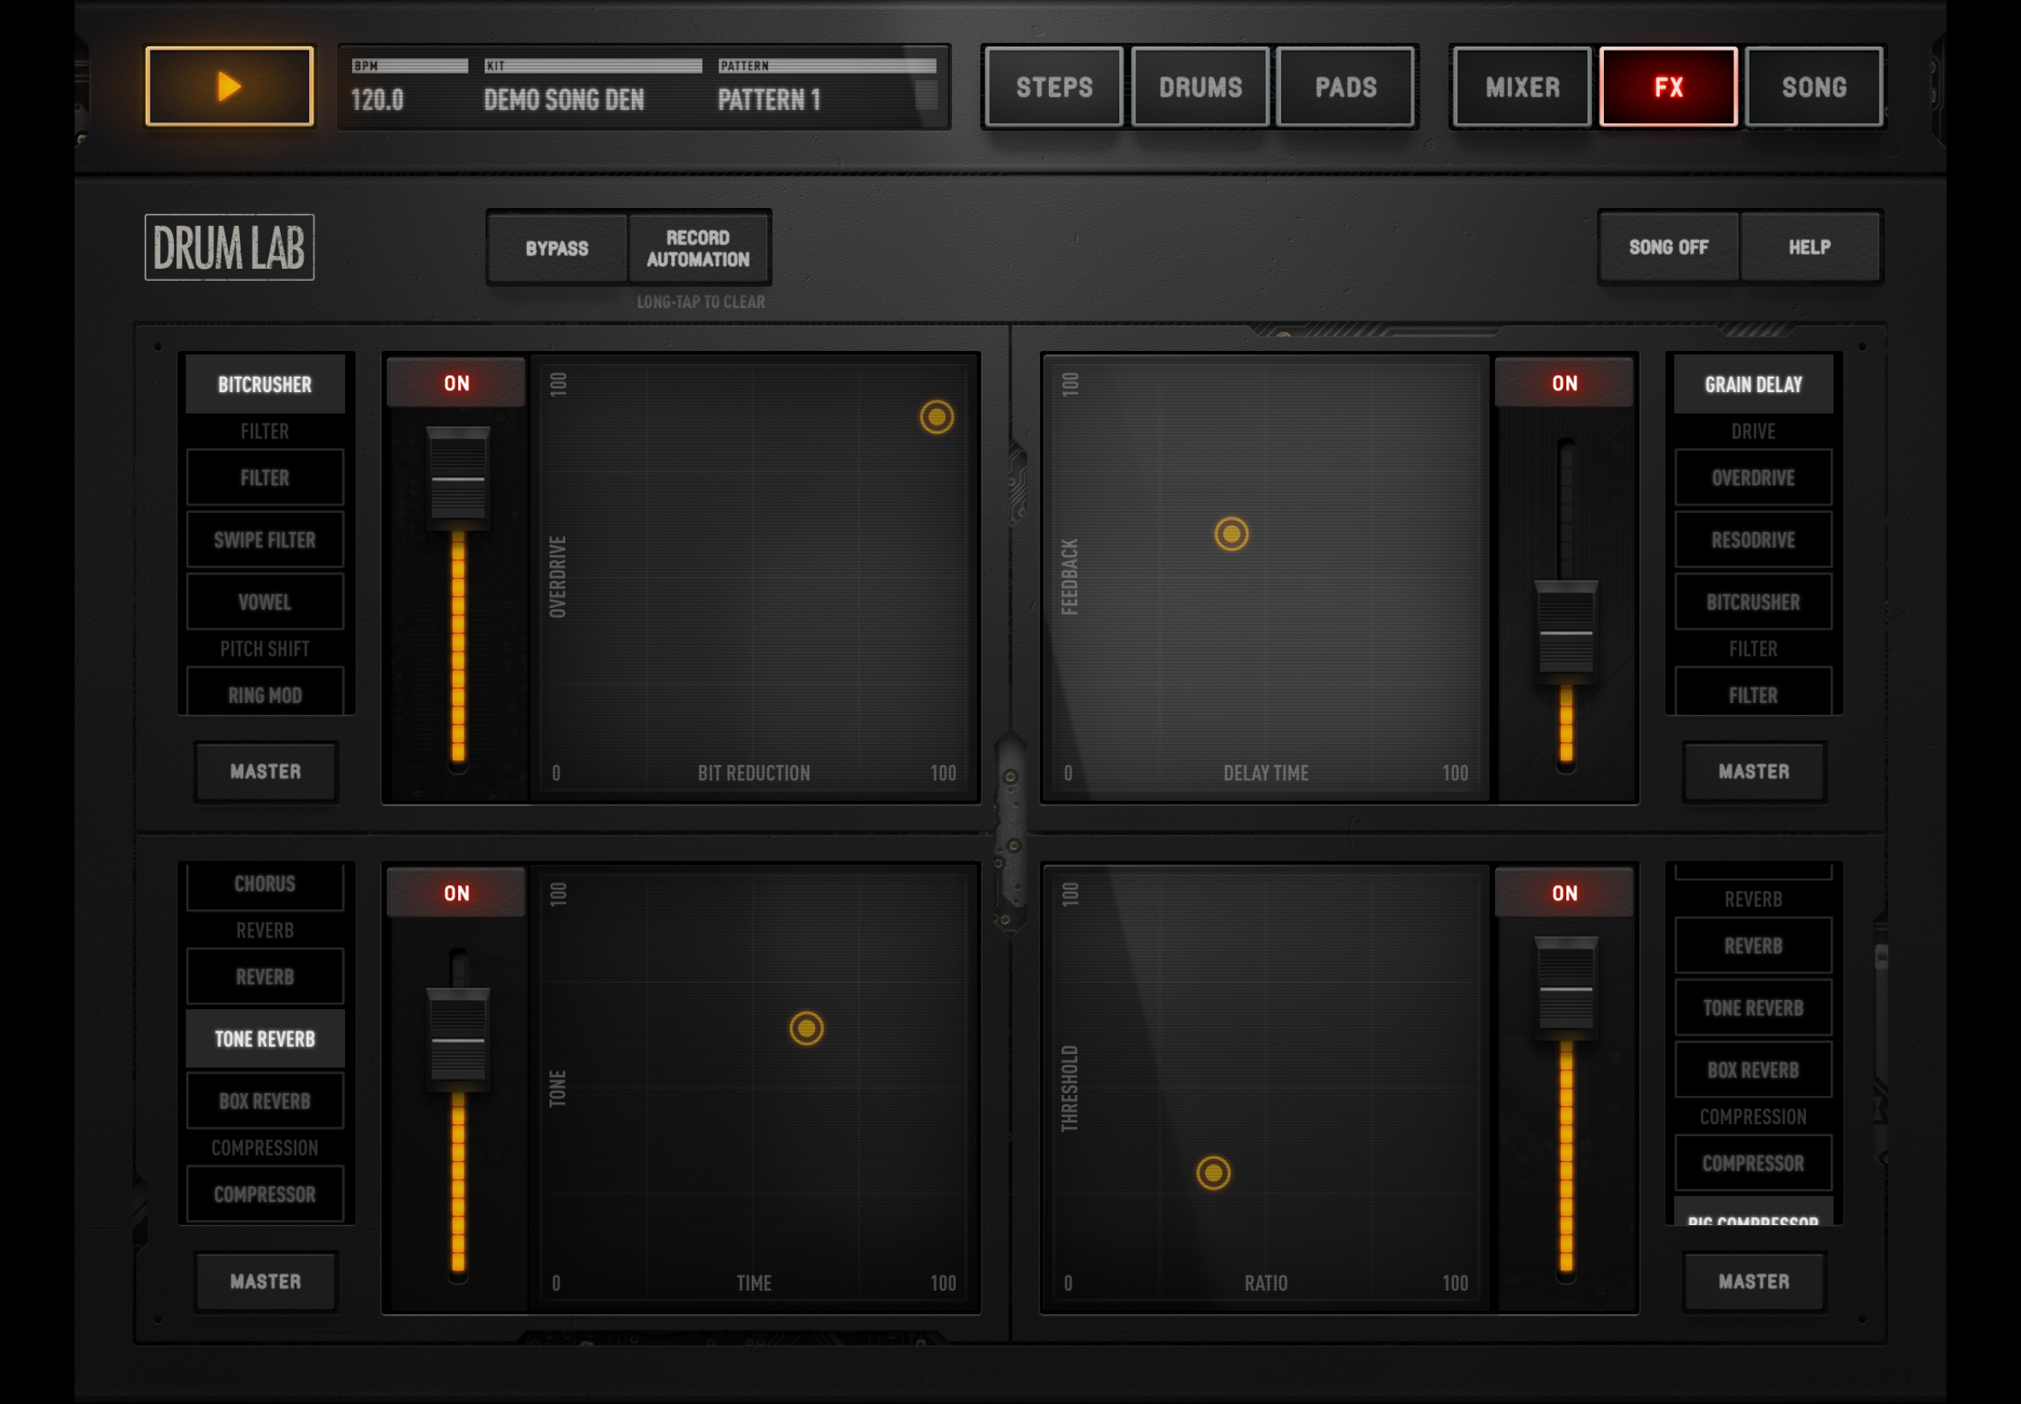Click the Tone Reverb XY pad control dot
The height and width of the screenshot is (1404, 2021).
click(806, 1028)
